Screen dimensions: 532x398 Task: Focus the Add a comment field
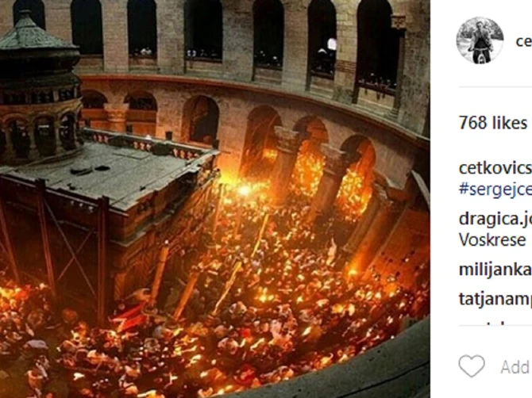click(515, 367)
